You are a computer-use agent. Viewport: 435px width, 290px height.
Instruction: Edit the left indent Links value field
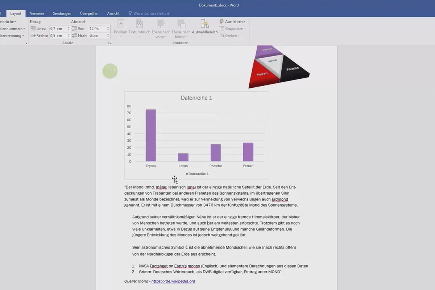pyautogui.click(x=58, y=29)
